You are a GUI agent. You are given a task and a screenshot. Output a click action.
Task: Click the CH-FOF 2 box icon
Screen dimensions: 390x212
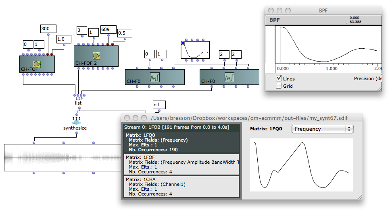point(96,56)
